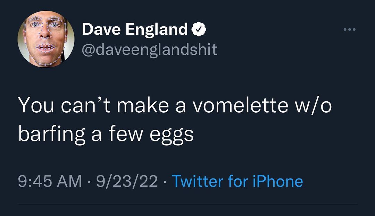Click the word barfing in the tweet

(51, 134)
